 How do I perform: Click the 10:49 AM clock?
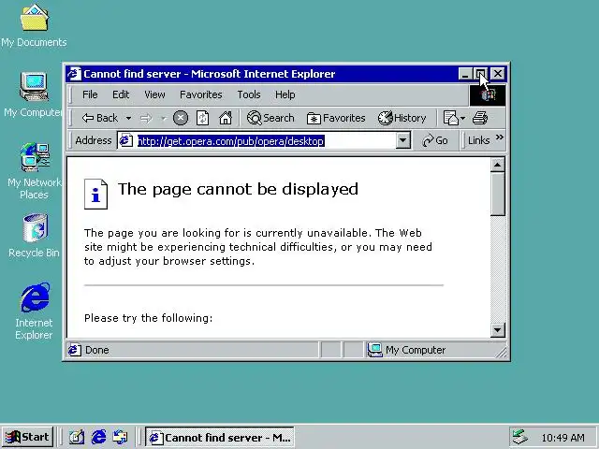click(x=562, y=438)
